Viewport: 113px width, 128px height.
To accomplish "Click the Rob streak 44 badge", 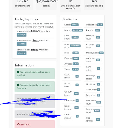I will pos(98,119).
